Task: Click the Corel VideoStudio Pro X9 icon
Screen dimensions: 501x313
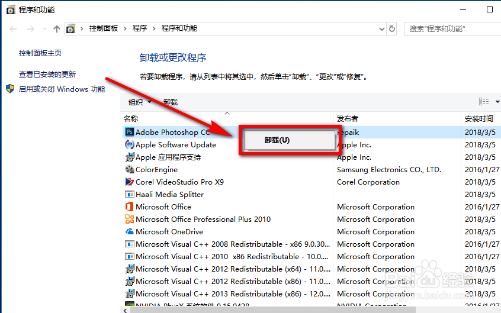Action: tap(130, 182)
